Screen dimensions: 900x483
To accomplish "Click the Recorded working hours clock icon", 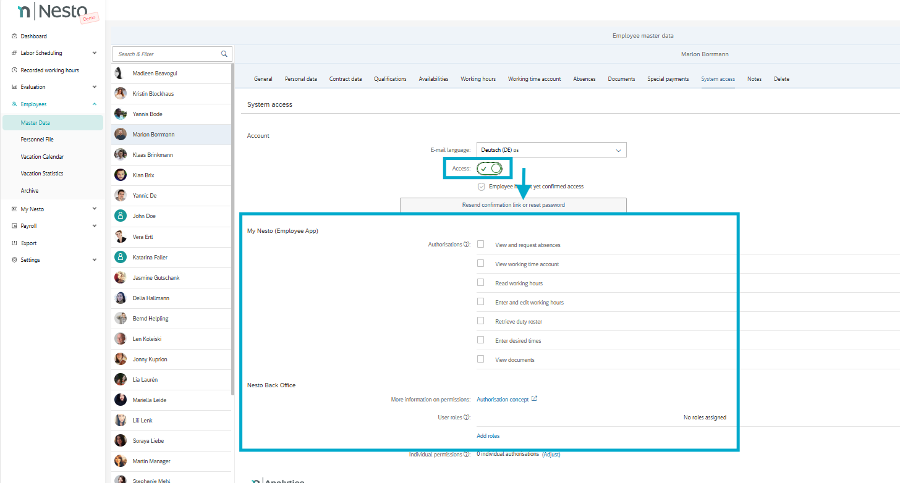I will coord(14,70).
